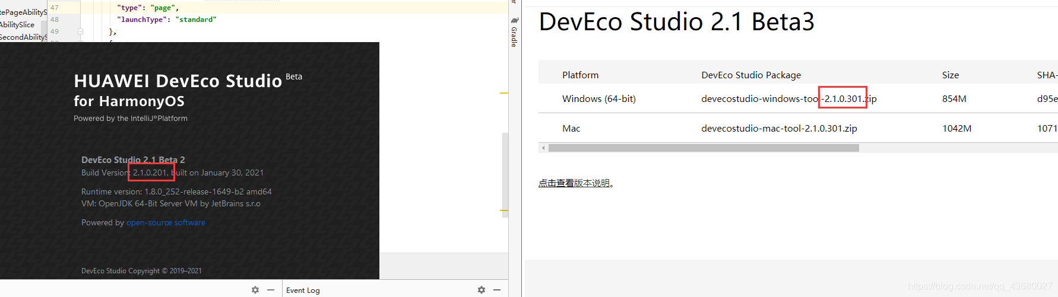This screenshot has height=297, width=1058.
Task: Click DevEco Studio 2.1 Beta 2 version label
Action: pos(133,160)
